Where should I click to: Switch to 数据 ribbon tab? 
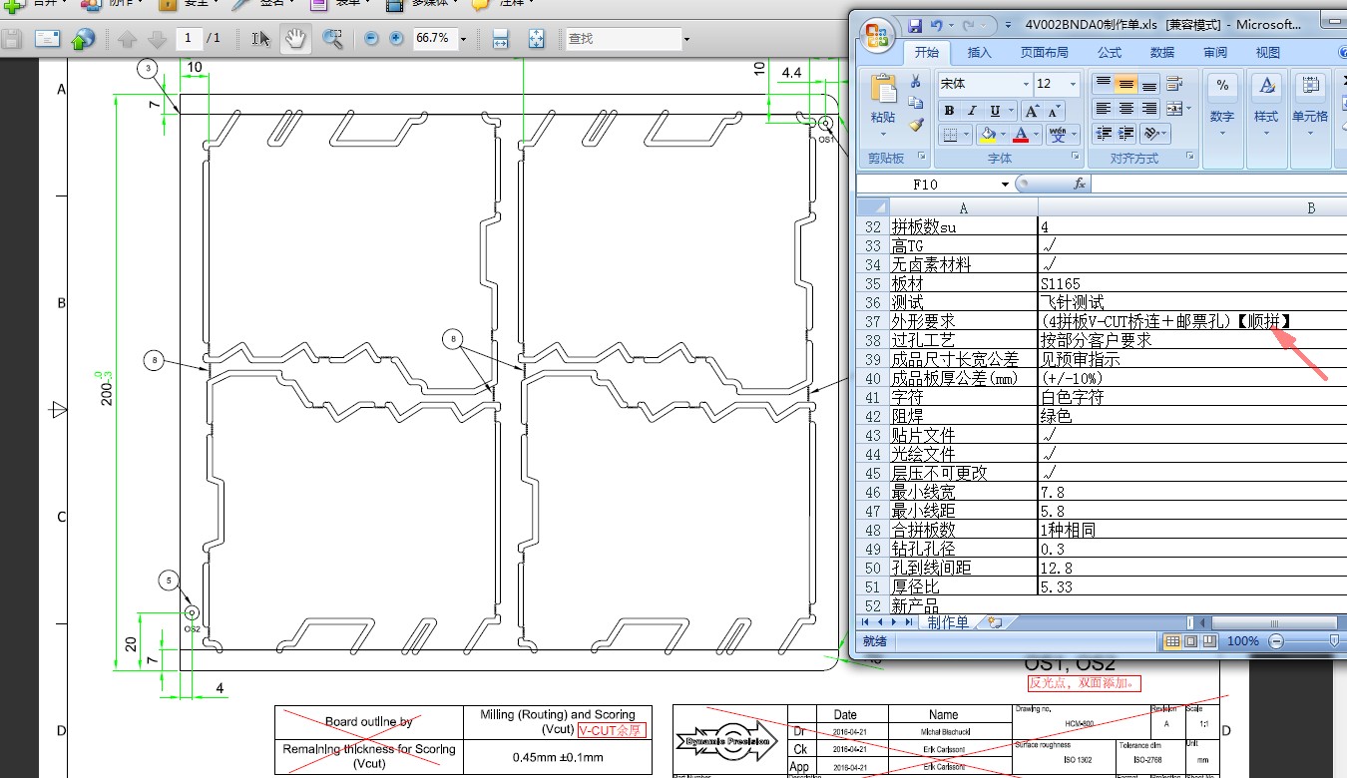1161,53
